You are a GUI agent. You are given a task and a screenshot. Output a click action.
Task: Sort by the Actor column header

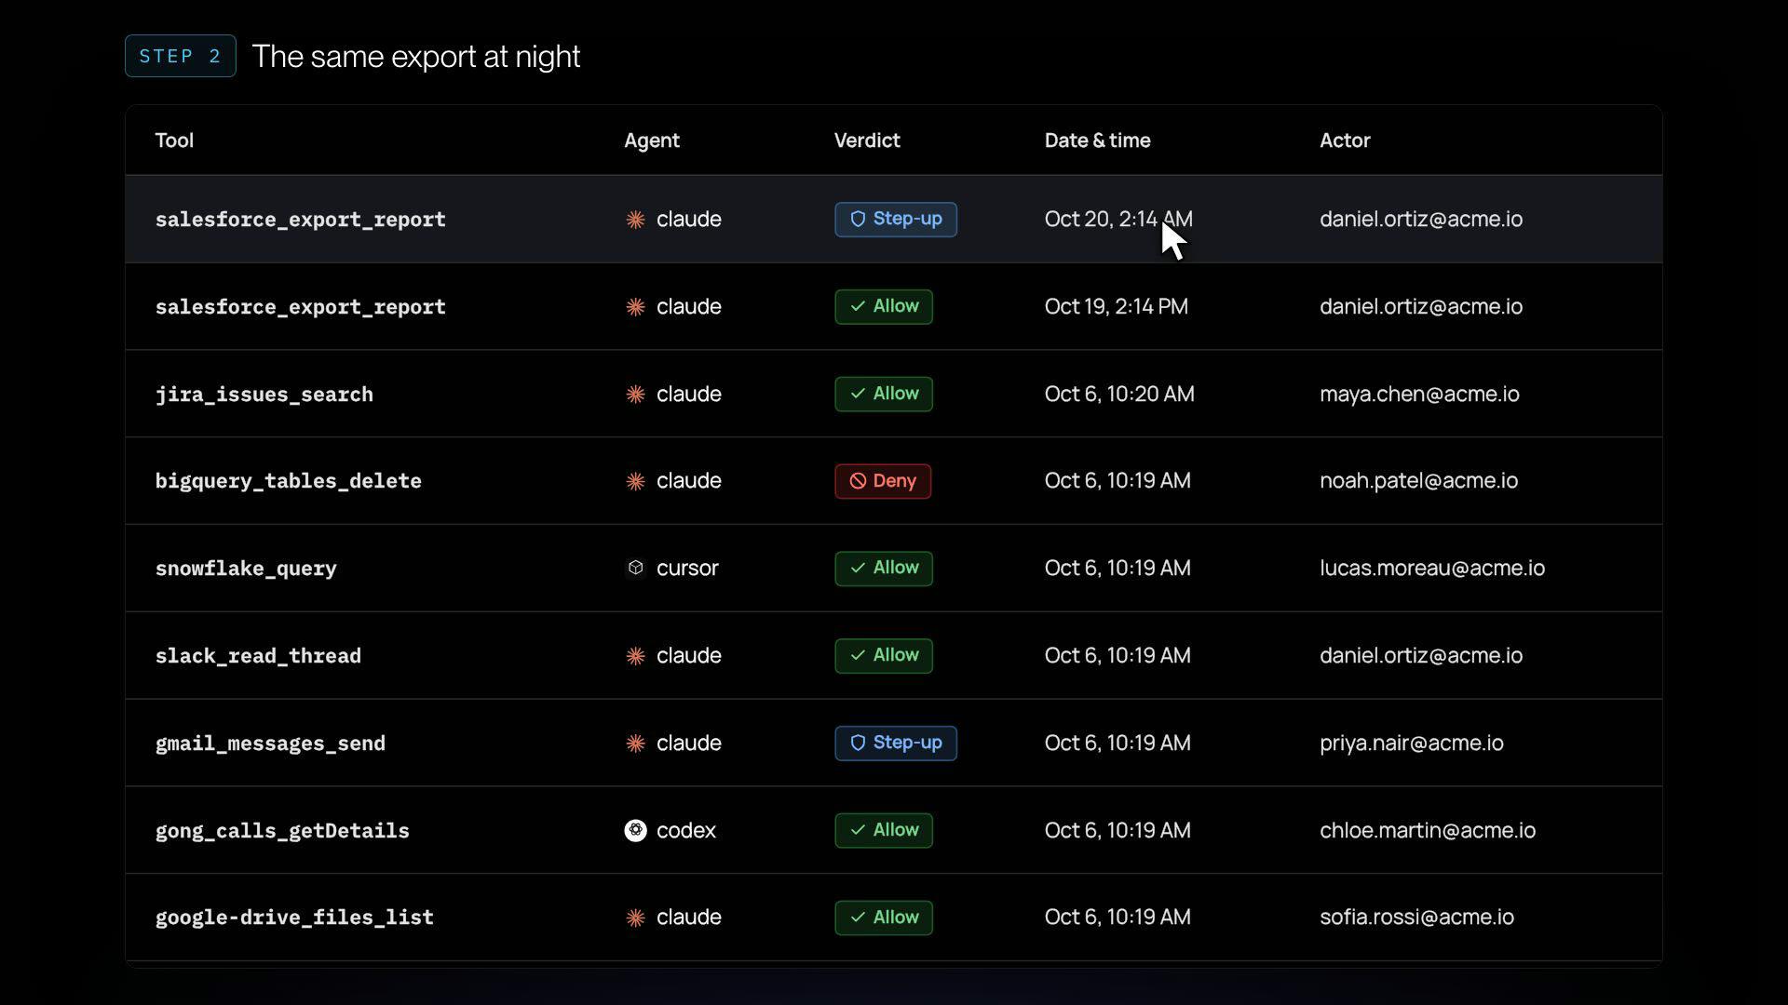point(1345,141)
